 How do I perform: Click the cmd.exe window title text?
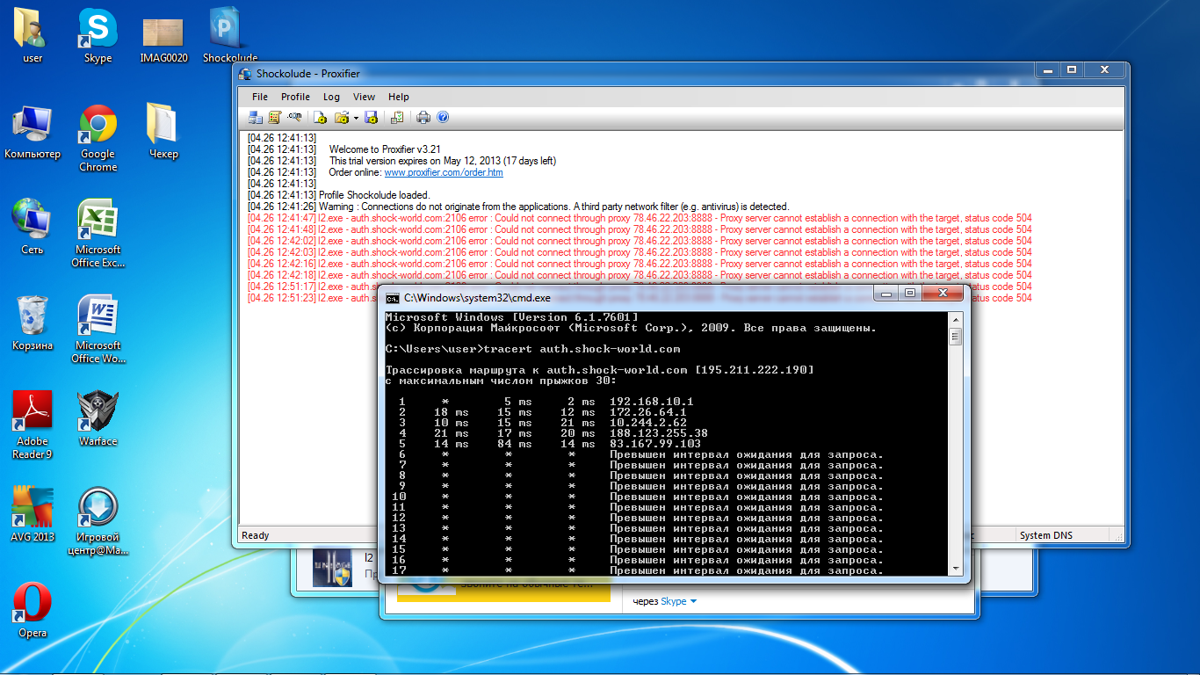click(477, 298)
